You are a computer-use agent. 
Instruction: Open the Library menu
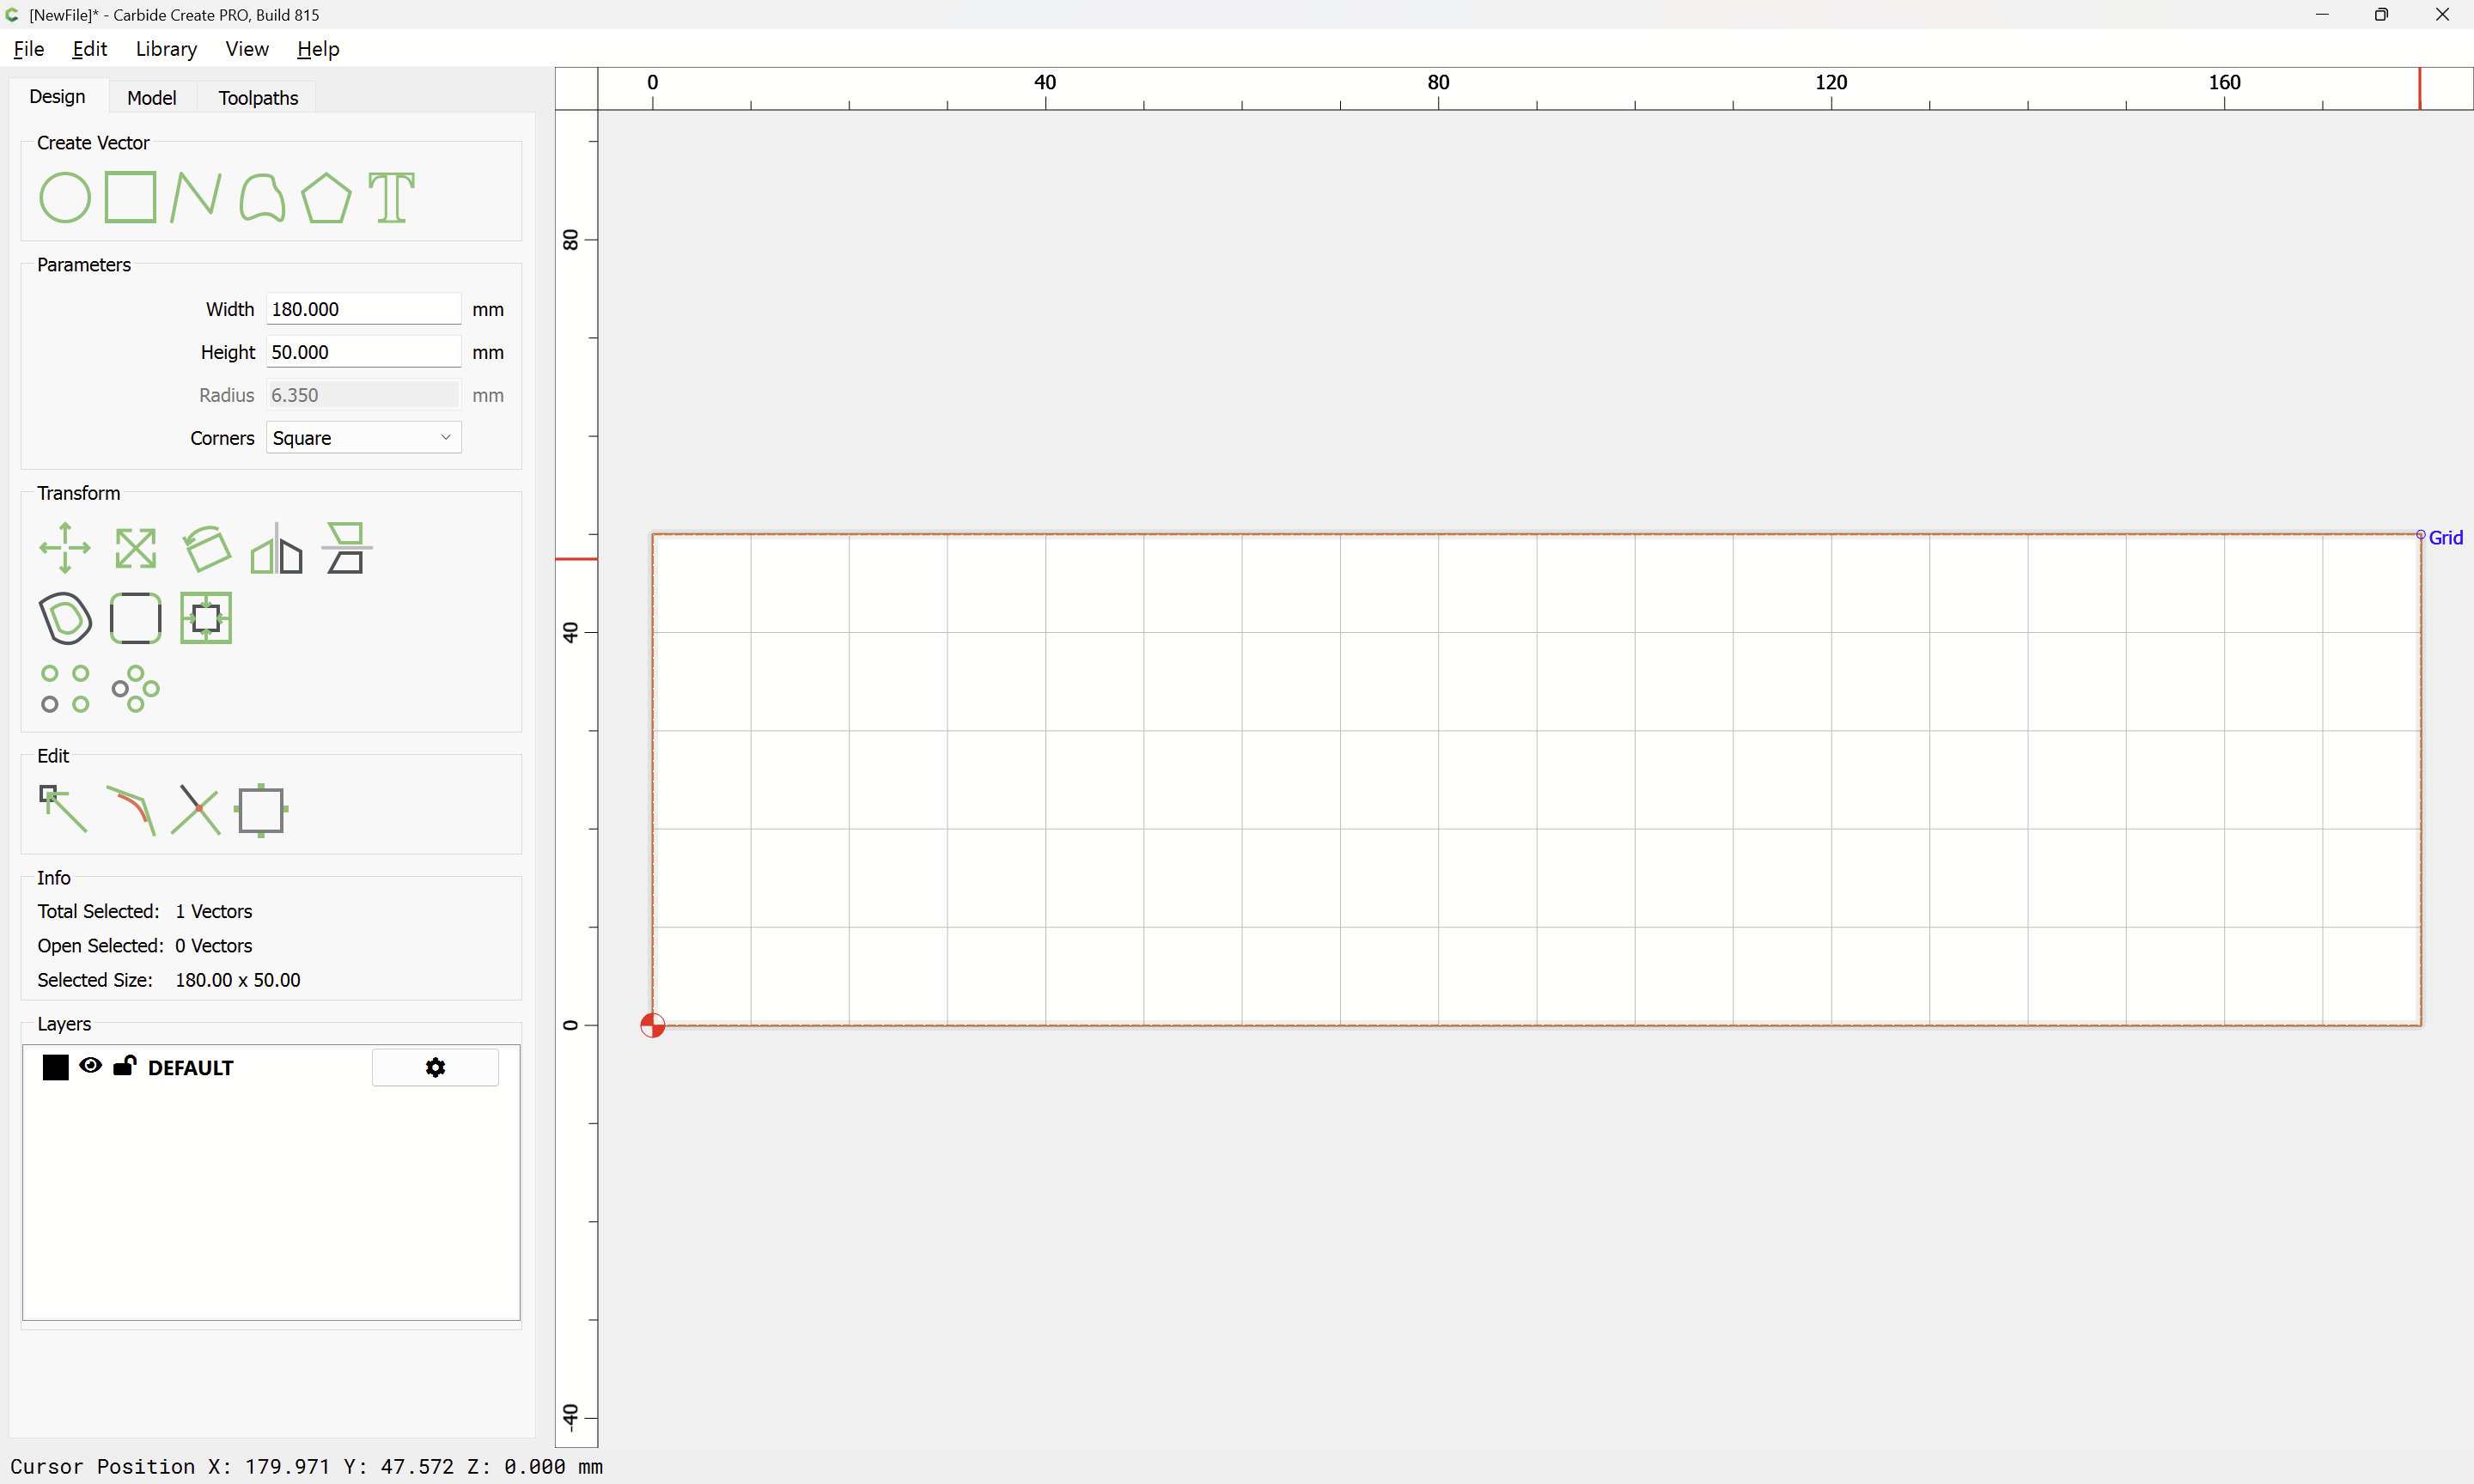click(166, 49)
